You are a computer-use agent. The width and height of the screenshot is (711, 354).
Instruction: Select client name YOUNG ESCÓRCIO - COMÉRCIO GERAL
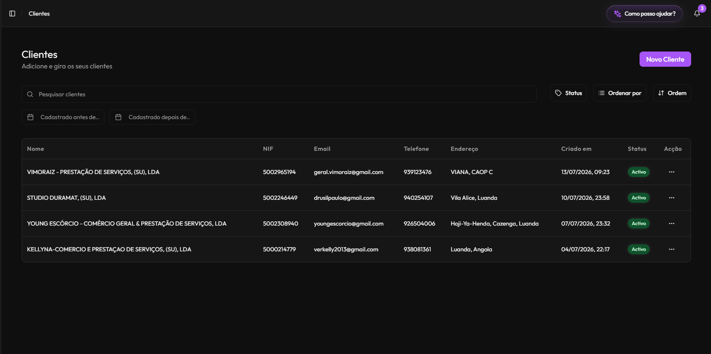pos(127,223)
